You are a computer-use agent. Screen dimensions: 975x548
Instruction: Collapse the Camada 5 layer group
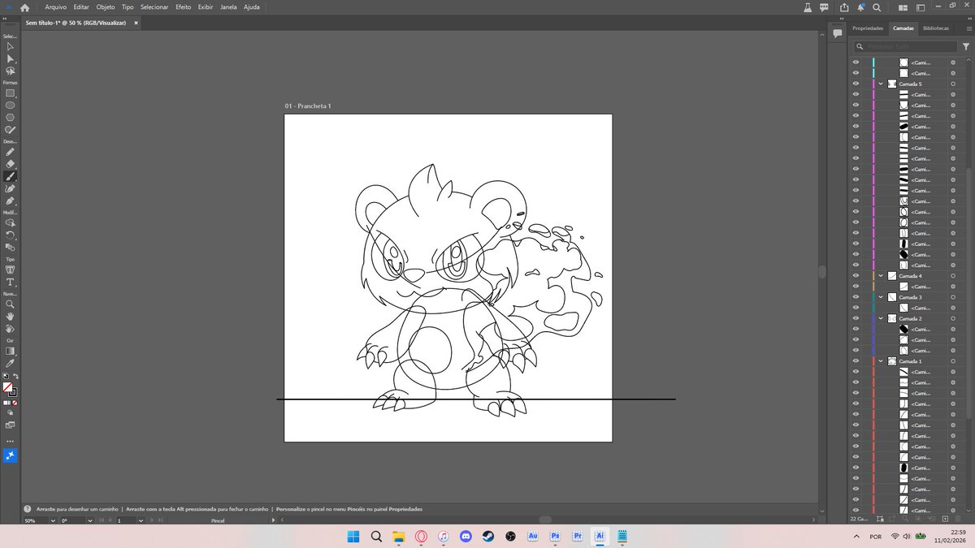click(x=881, y=84)
